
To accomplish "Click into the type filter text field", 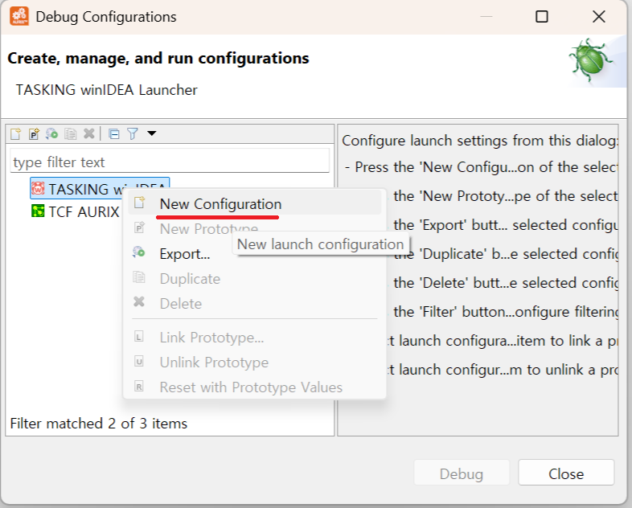I will click(170, 162).
